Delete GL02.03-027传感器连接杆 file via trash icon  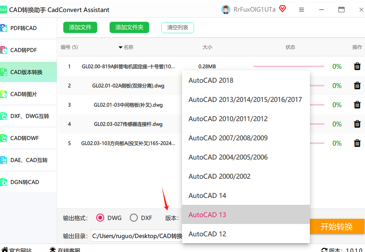coord(357,124)
